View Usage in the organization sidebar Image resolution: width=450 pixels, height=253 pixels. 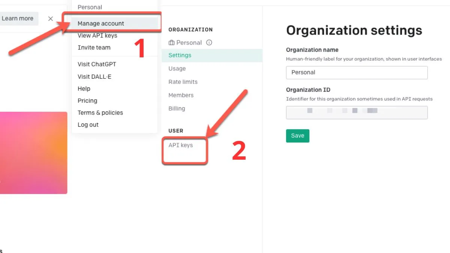(177, 69)
